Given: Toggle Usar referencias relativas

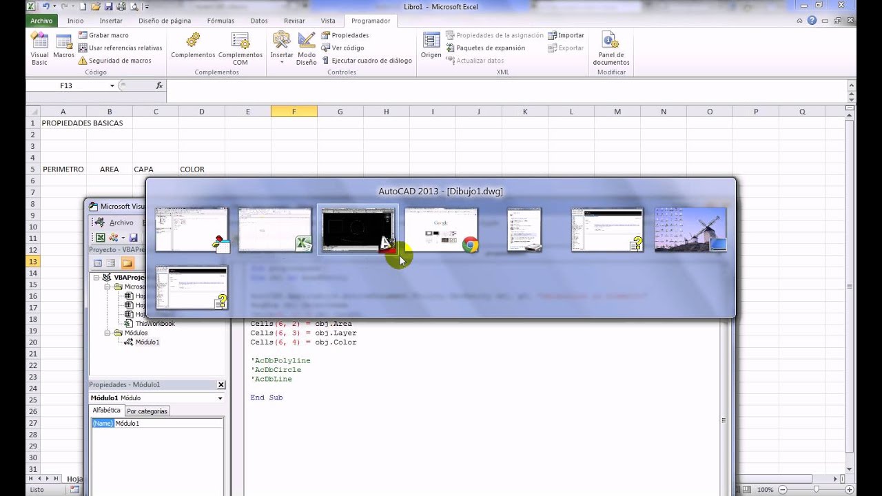Looking at the screenshot, I should pyautogui.click(x=120, y=48).
